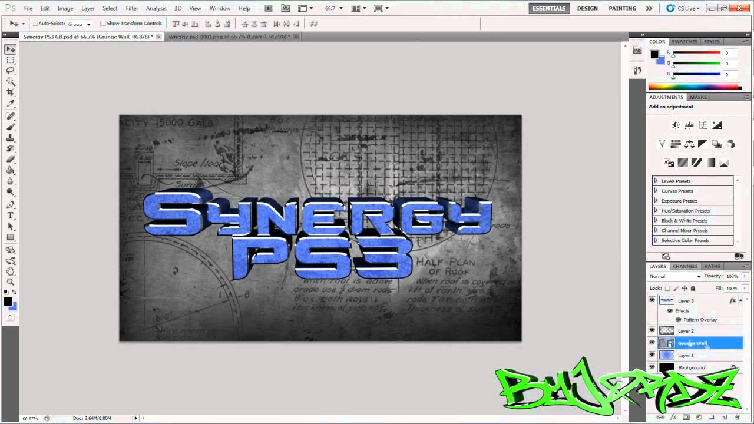Open the Opacity slider arrow
The width and height of the screenshot is (754, 424).
click(x=743, y=276)
